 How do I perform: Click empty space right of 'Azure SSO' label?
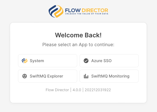point(125,61)
